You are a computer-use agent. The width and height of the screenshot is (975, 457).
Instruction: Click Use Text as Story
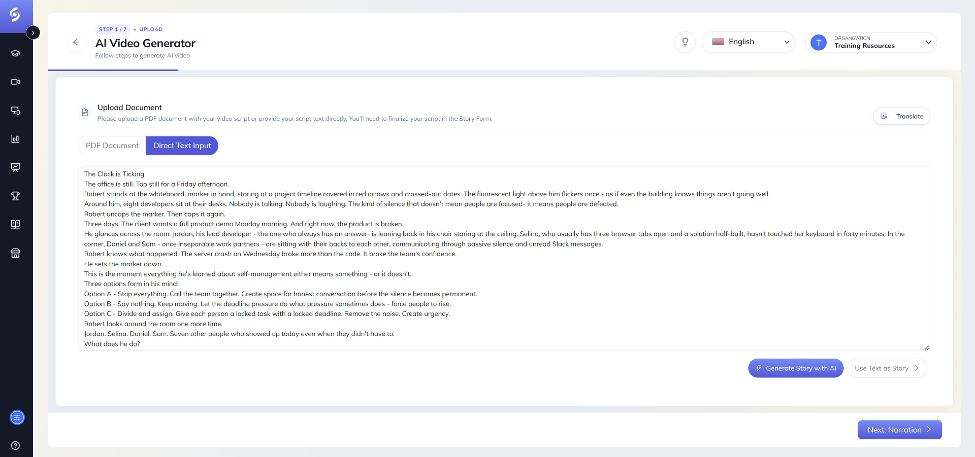pyautogui.click(x=887, y=368)
